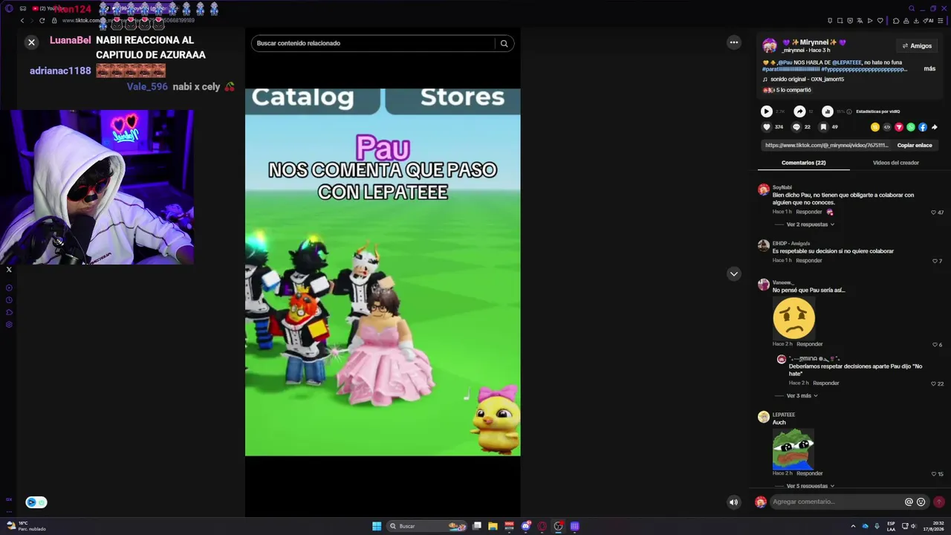Viewport: 951px width, 535px height.
Task: Insert a mention with the @ icon
Action: click(909, 502)
